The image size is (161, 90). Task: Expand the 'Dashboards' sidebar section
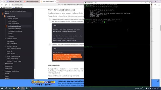coord(4,69)
